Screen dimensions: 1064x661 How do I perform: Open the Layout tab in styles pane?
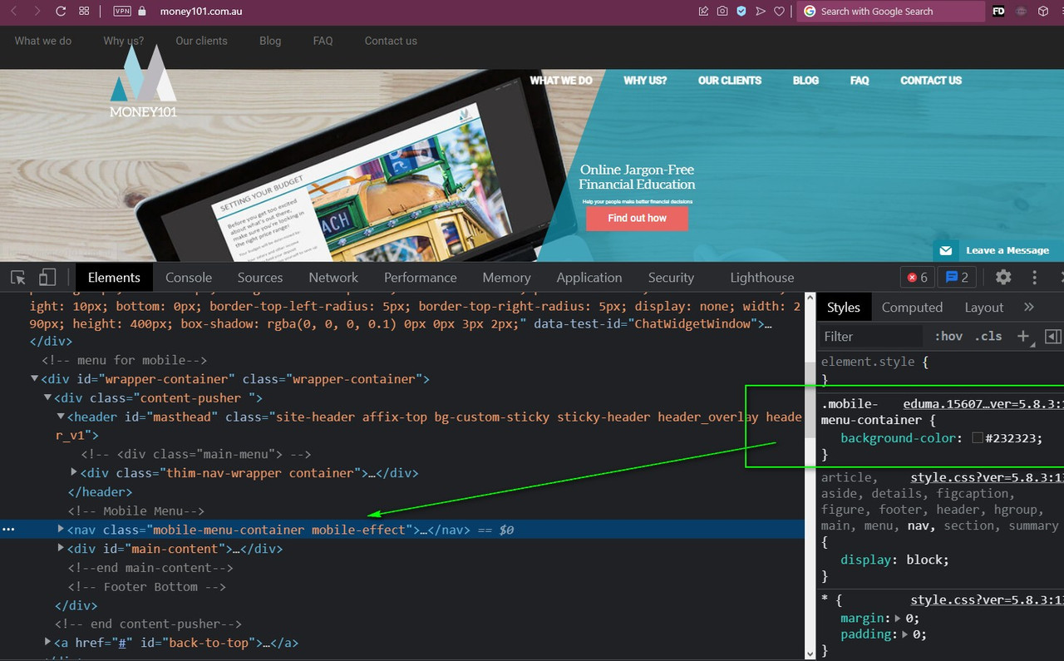click(x=984, y=308)
